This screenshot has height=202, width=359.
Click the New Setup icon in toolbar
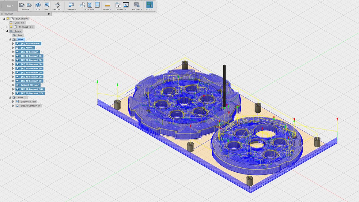pyautogui.click(x=22, y=5)
